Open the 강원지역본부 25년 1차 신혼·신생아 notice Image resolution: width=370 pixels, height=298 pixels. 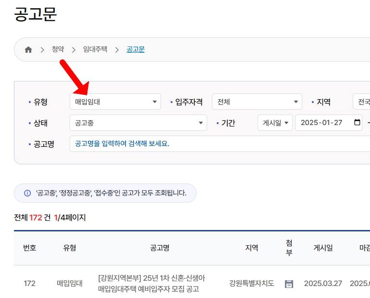[151, 283]
